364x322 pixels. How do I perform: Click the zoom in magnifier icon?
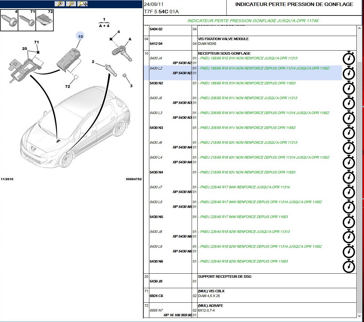[x=59, y=4]
